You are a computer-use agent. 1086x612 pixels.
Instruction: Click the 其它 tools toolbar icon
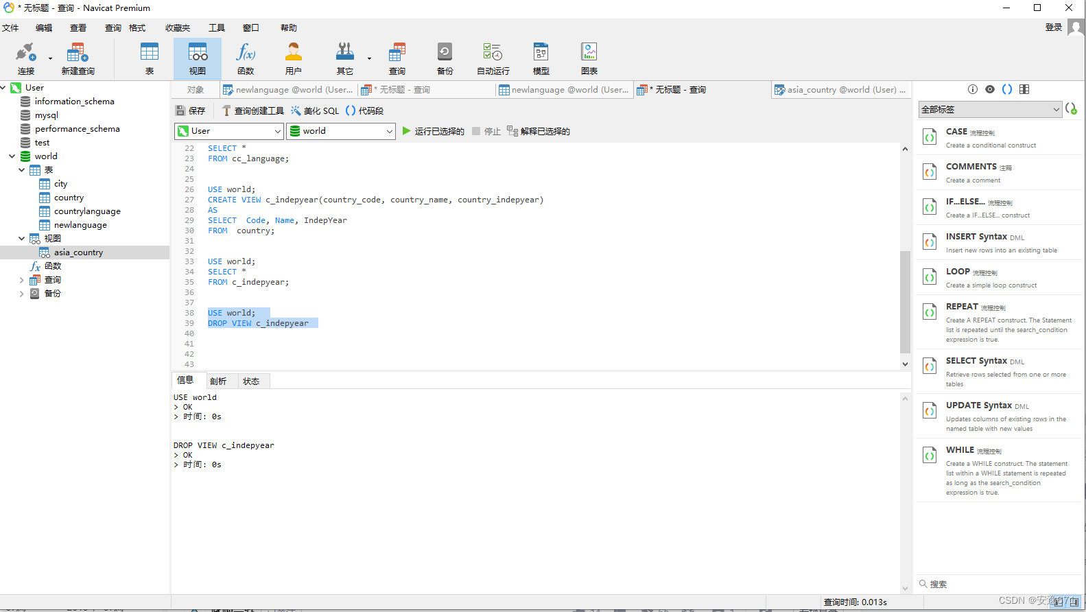tap(345, 58)
